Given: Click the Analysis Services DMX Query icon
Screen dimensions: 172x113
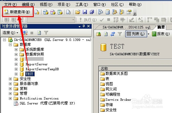Looking at the screenshot, I should (x=53, y=12).
